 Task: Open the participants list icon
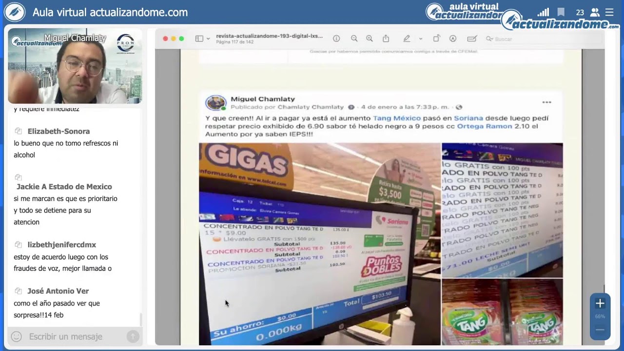(x=595, y=12)
